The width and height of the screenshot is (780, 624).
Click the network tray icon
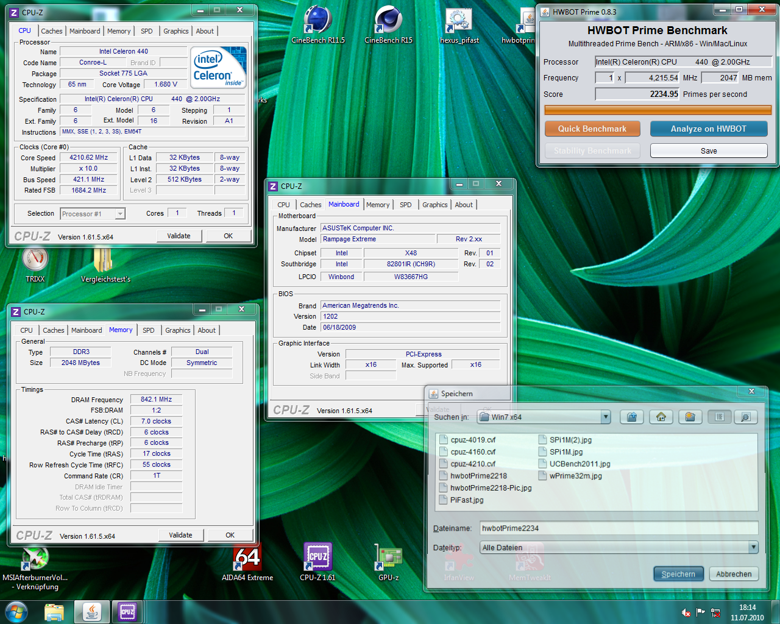pos(715,612)
